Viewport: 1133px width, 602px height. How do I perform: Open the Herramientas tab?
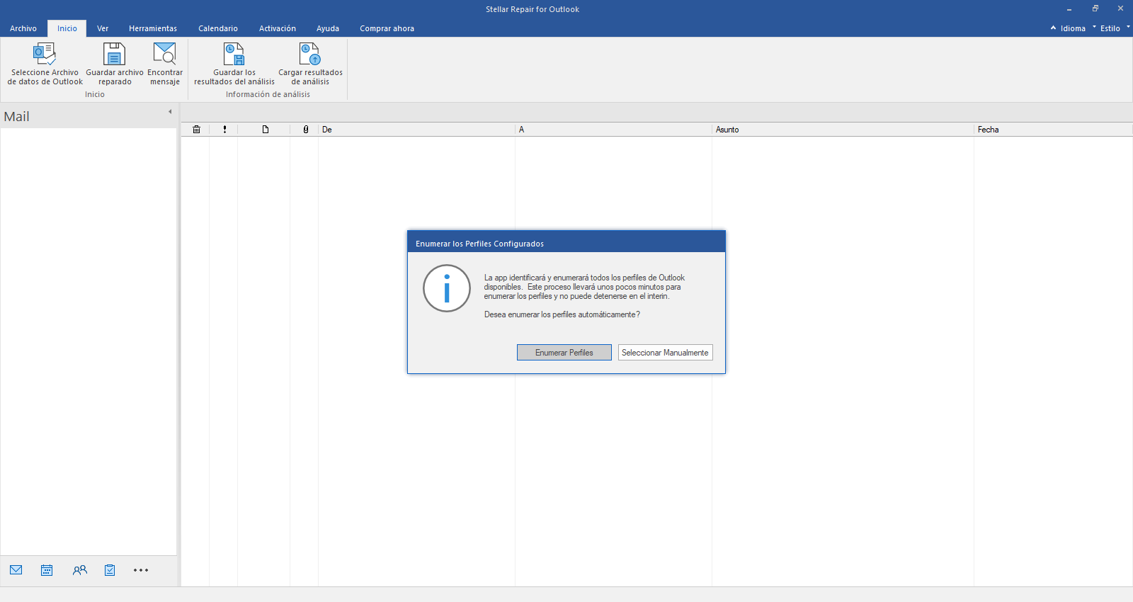point(153,28)
